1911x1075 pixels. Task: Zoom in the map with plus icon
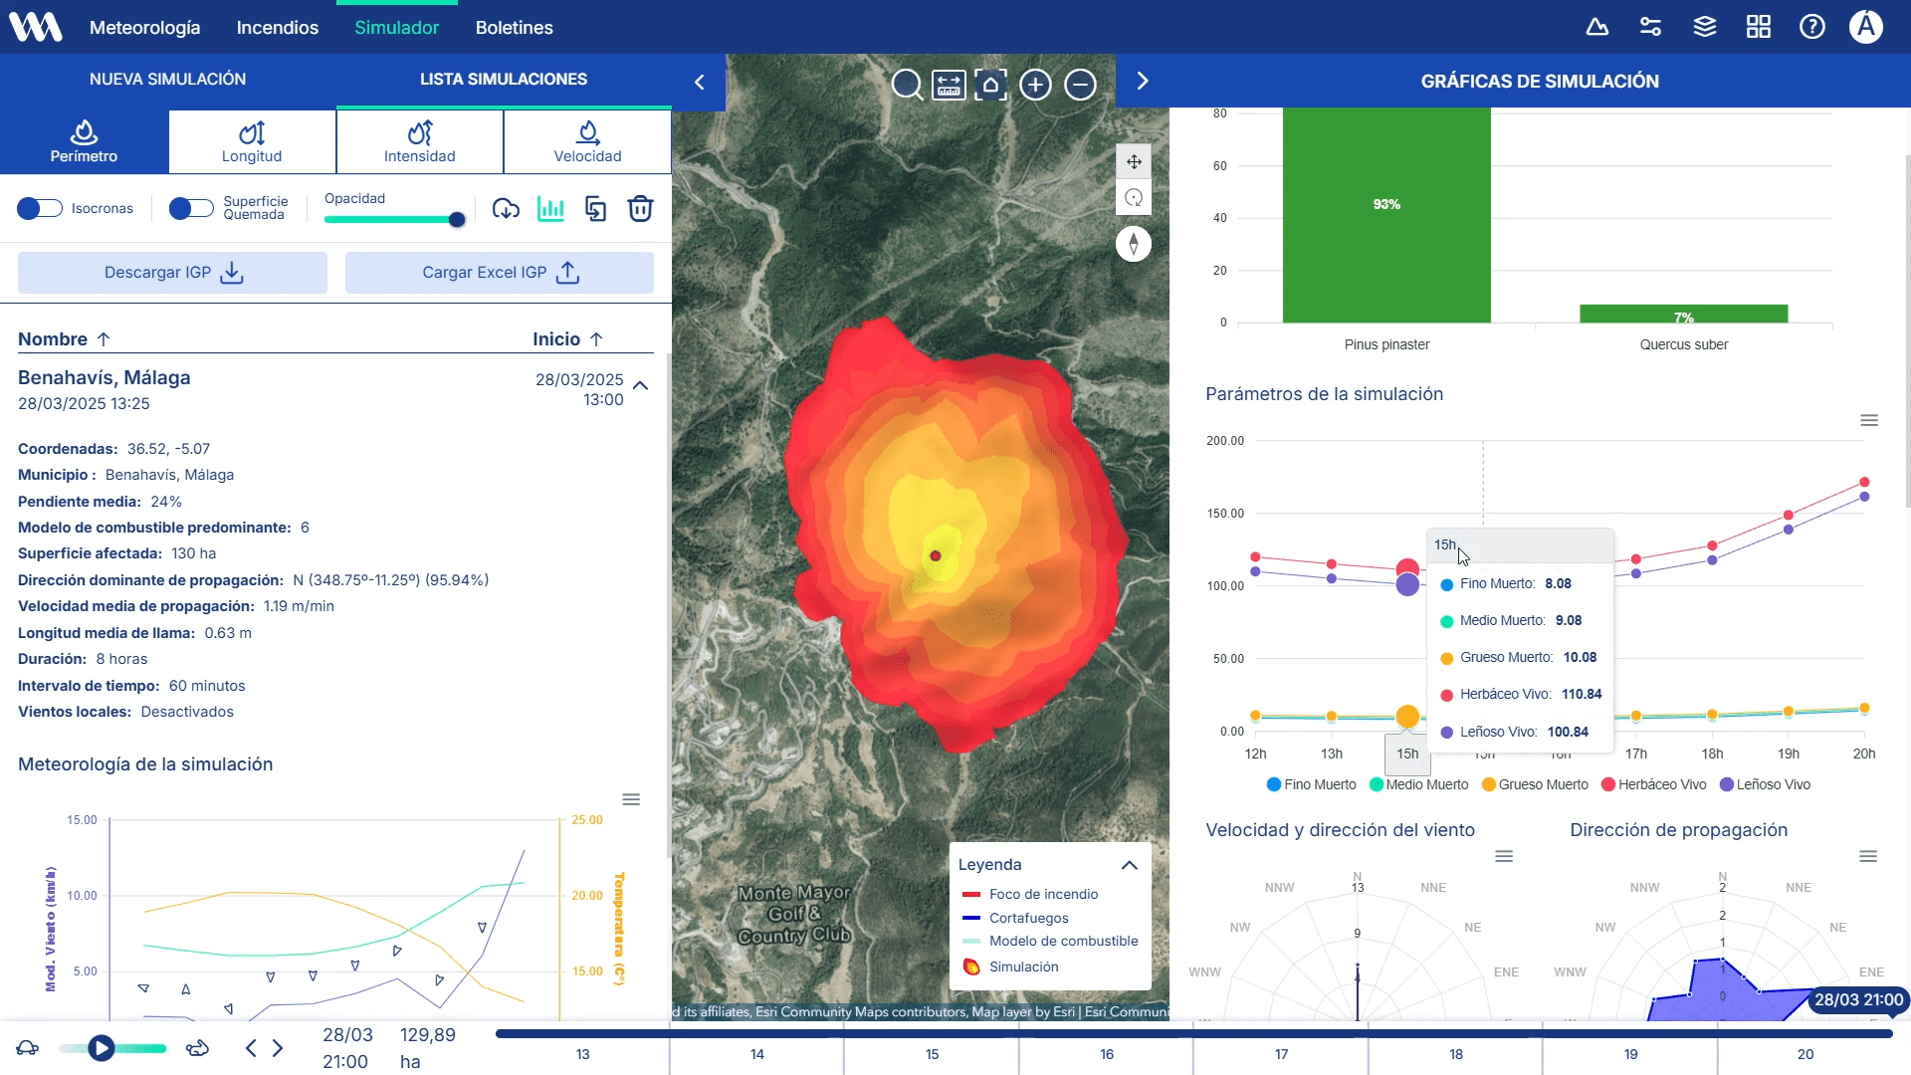click(x=1035, y=85)
